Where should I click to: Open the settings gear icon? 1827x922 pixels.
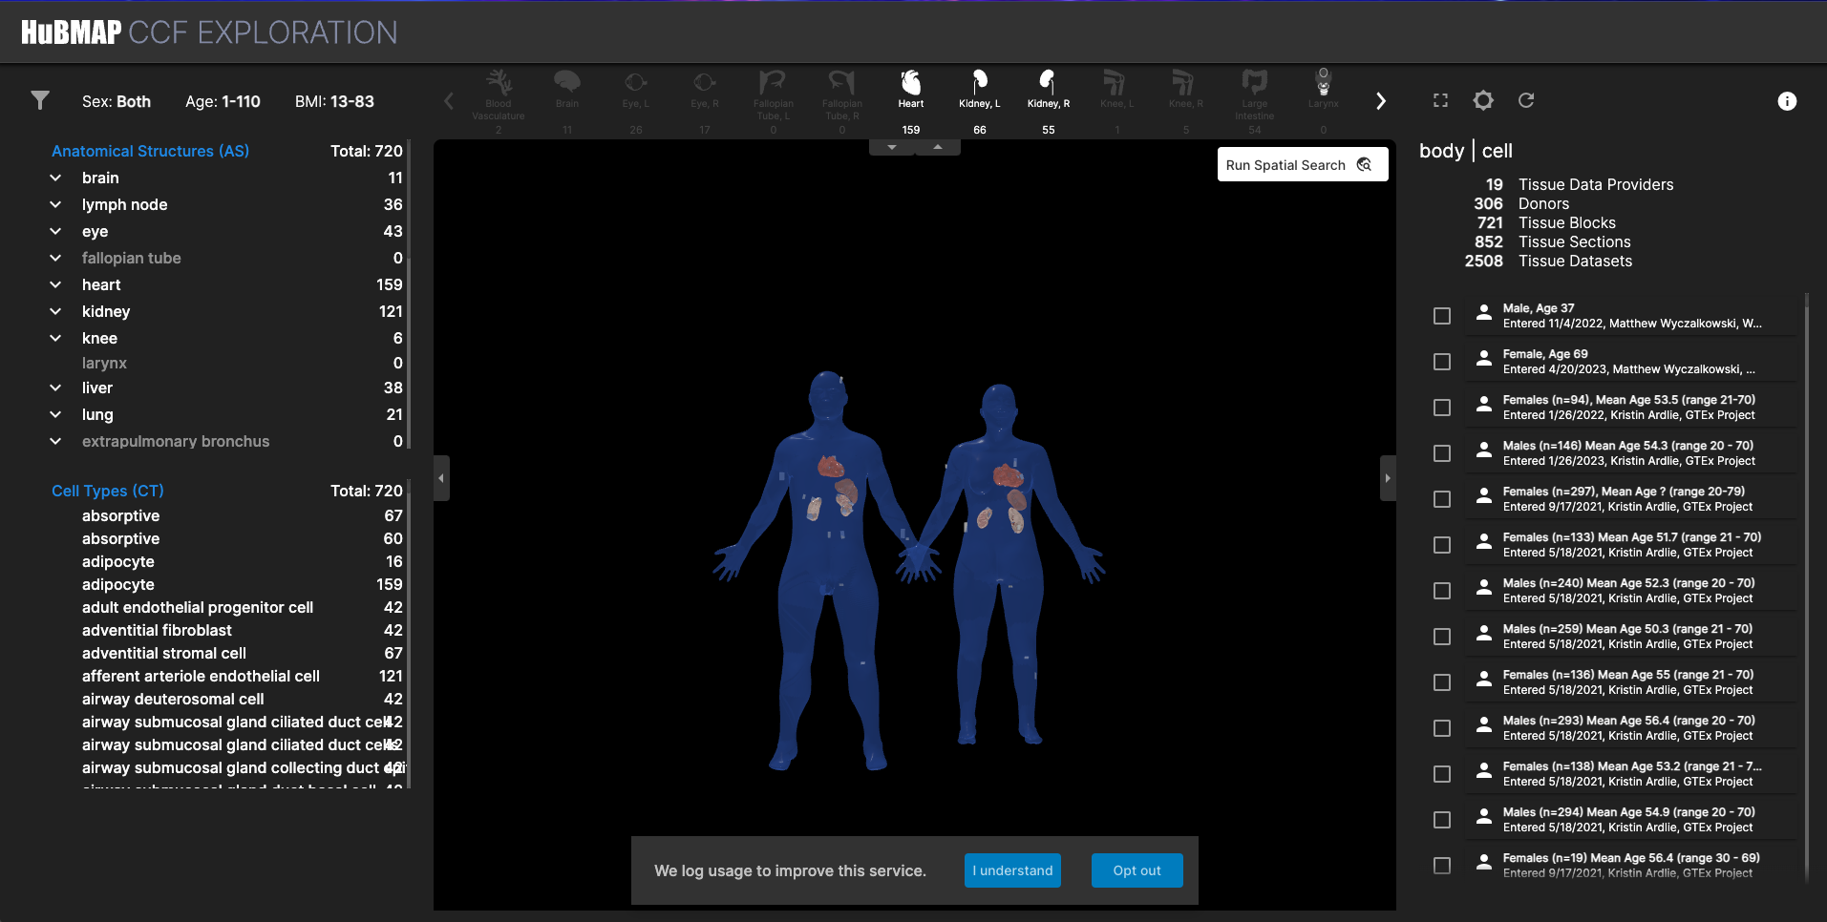1483,100
